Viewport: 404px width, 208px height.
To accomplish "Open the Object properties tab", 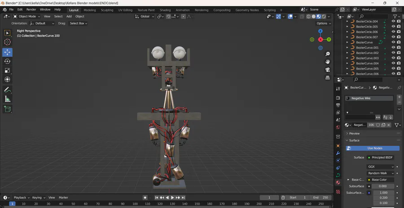I will pyautogui.click(x=338, y=146).
